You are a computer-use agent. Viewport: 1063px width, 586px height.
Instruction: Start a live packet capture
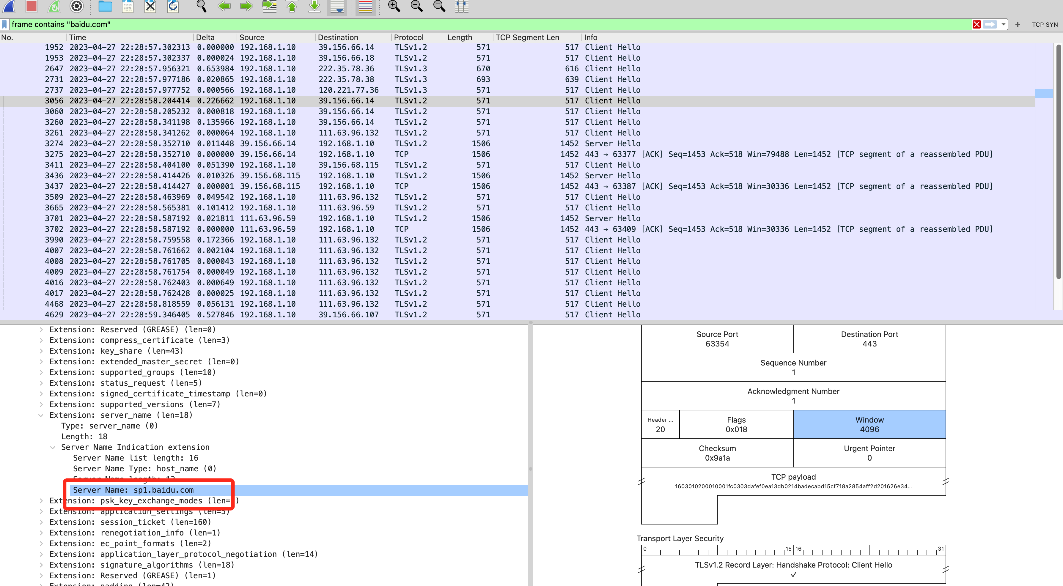pyautogui.click(x=9, y=7)
